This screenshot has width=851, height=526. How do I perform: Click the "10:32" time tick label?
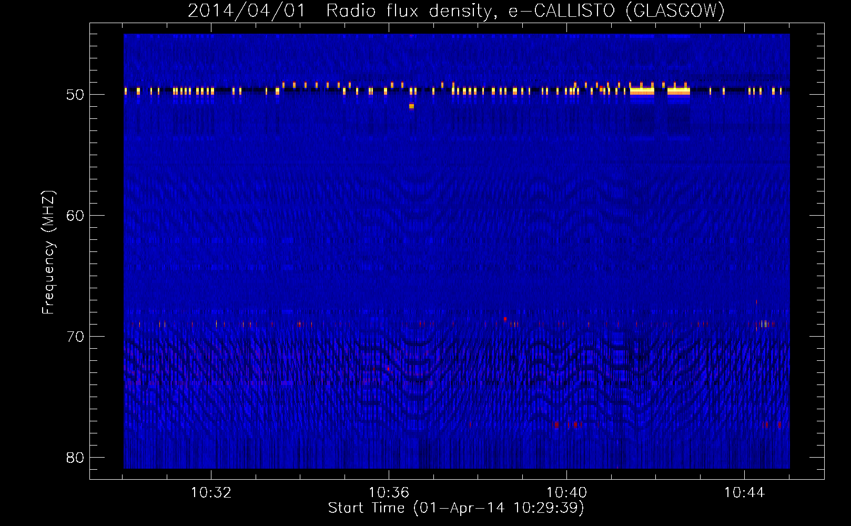211,493
